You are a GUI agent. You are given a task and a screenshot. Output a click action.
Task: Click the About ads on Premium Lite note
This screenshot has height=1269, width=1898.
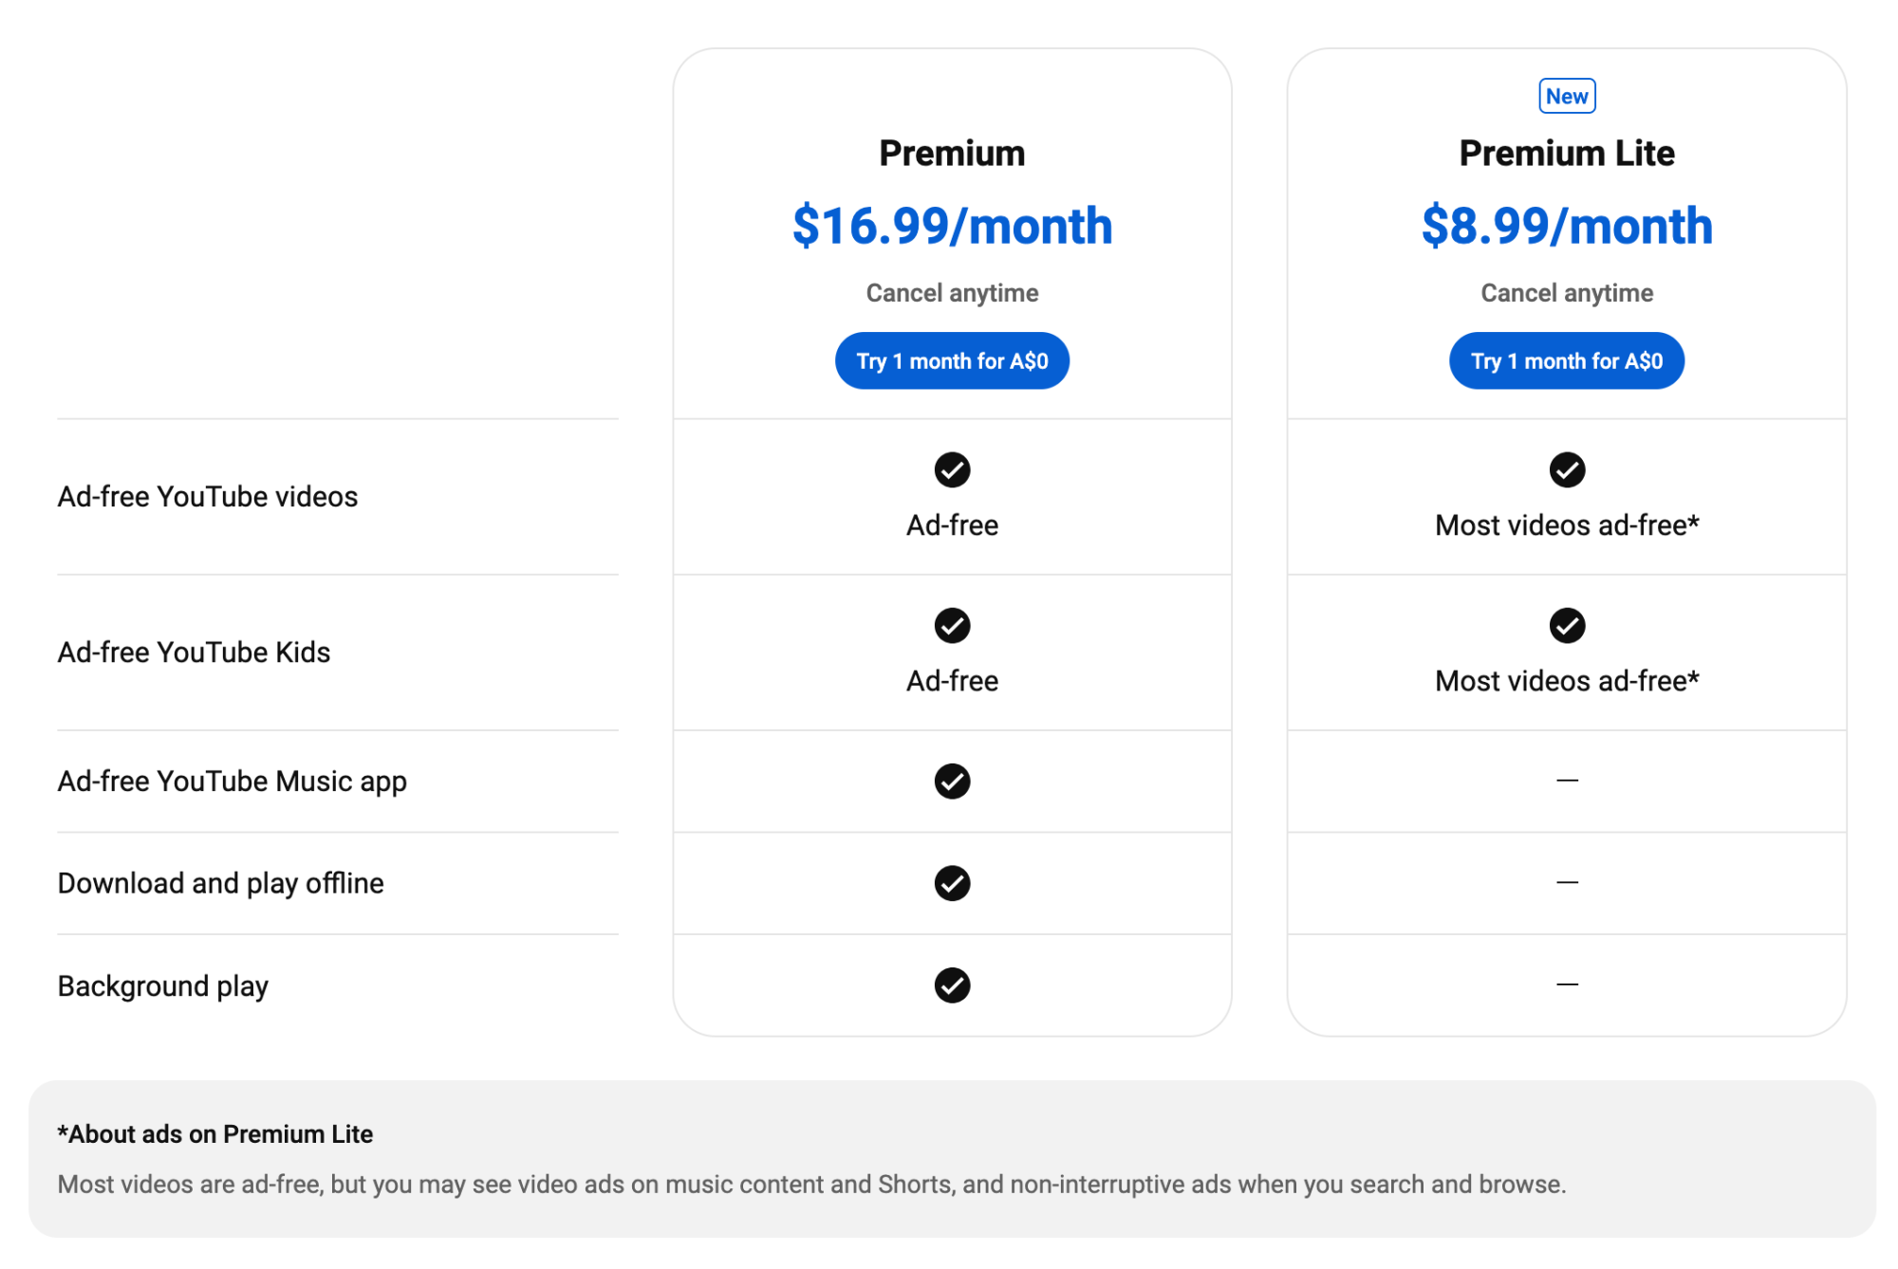coord(215,1134)
